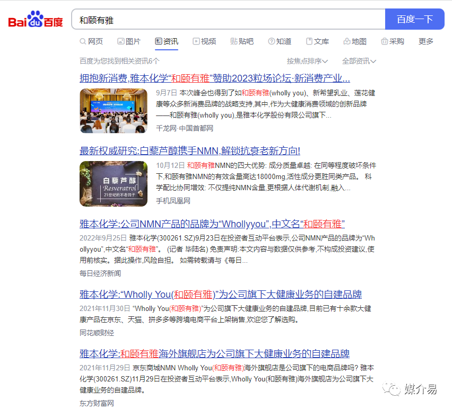Open the 拥抱新消费,雅本化学 article link
The image size is (452, 409).
(x=215, y=78)
